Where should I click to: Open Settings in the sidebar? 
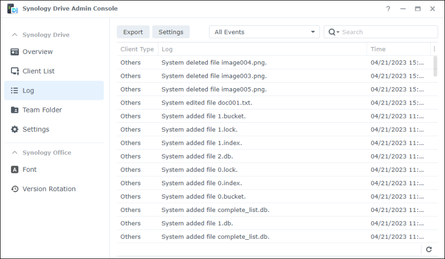54,129
